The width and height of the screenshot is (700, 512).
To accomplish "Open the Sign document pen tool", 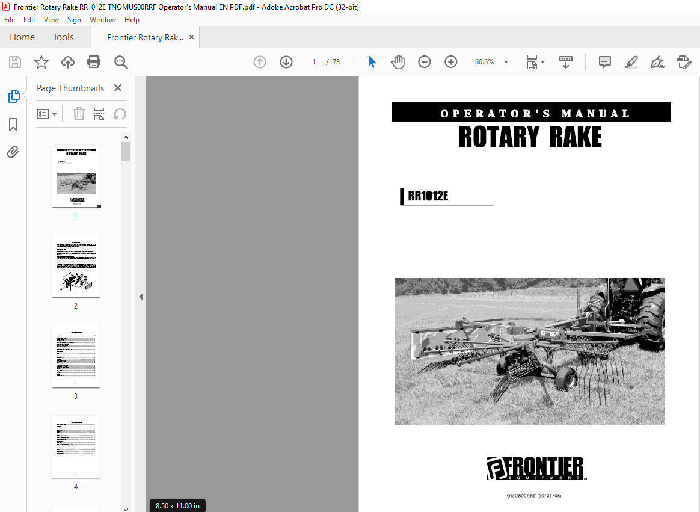I will [657, 62].
